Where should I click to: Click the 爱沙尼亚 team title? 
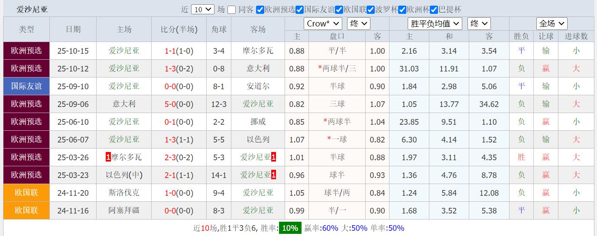32,10
